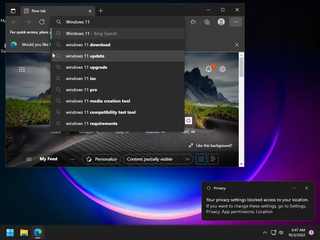320x240 pixels.
Task: Open the Collections icon in toolbar
Action: click(x=207, y=22)
